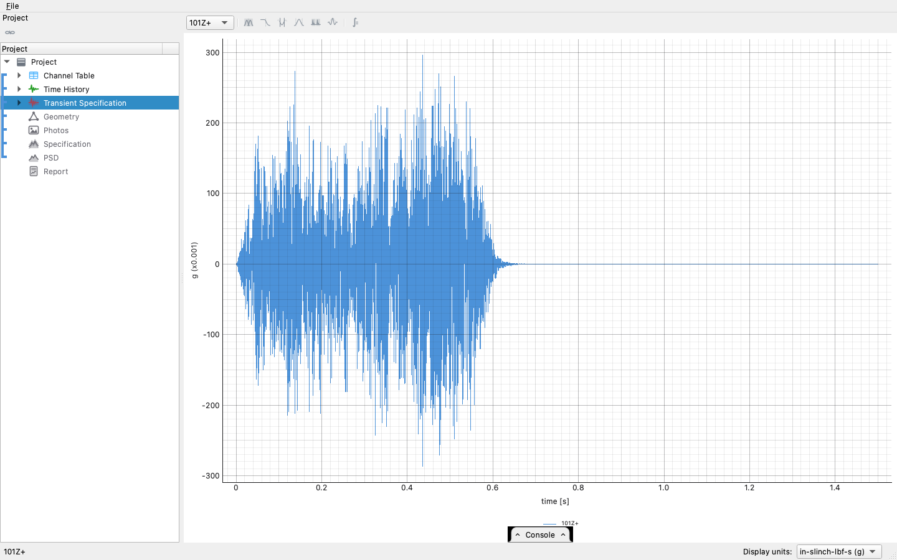Image resolution: width=897 pixels, height=560 pixels.
Task: Click the Specification mountain icon in tree
Action: pyautogui.click(x=34, y=144)
